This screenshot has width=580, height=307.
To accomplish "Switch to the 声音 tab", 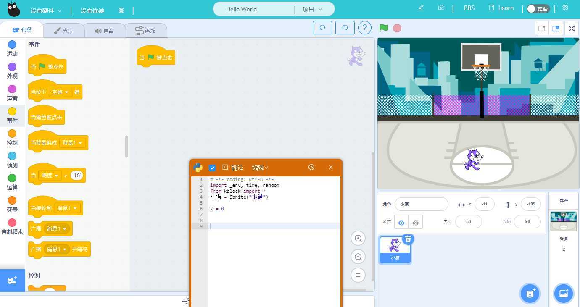I will tap(104, 31).
